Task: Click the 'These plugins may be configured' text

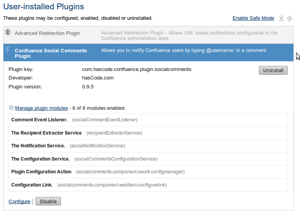Action: pos(78,18)
